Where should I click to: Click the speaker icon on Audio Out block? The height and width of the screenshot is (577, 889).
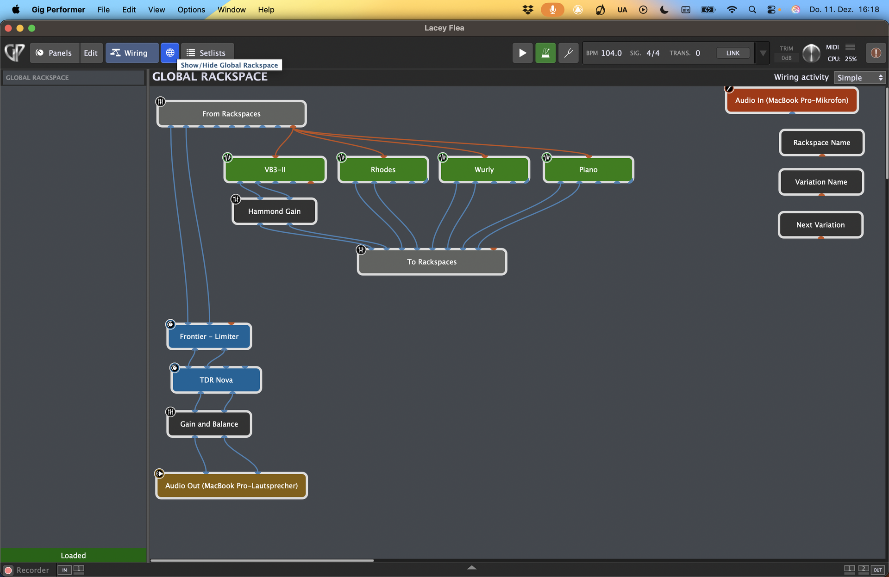click(x=159, y=473)
